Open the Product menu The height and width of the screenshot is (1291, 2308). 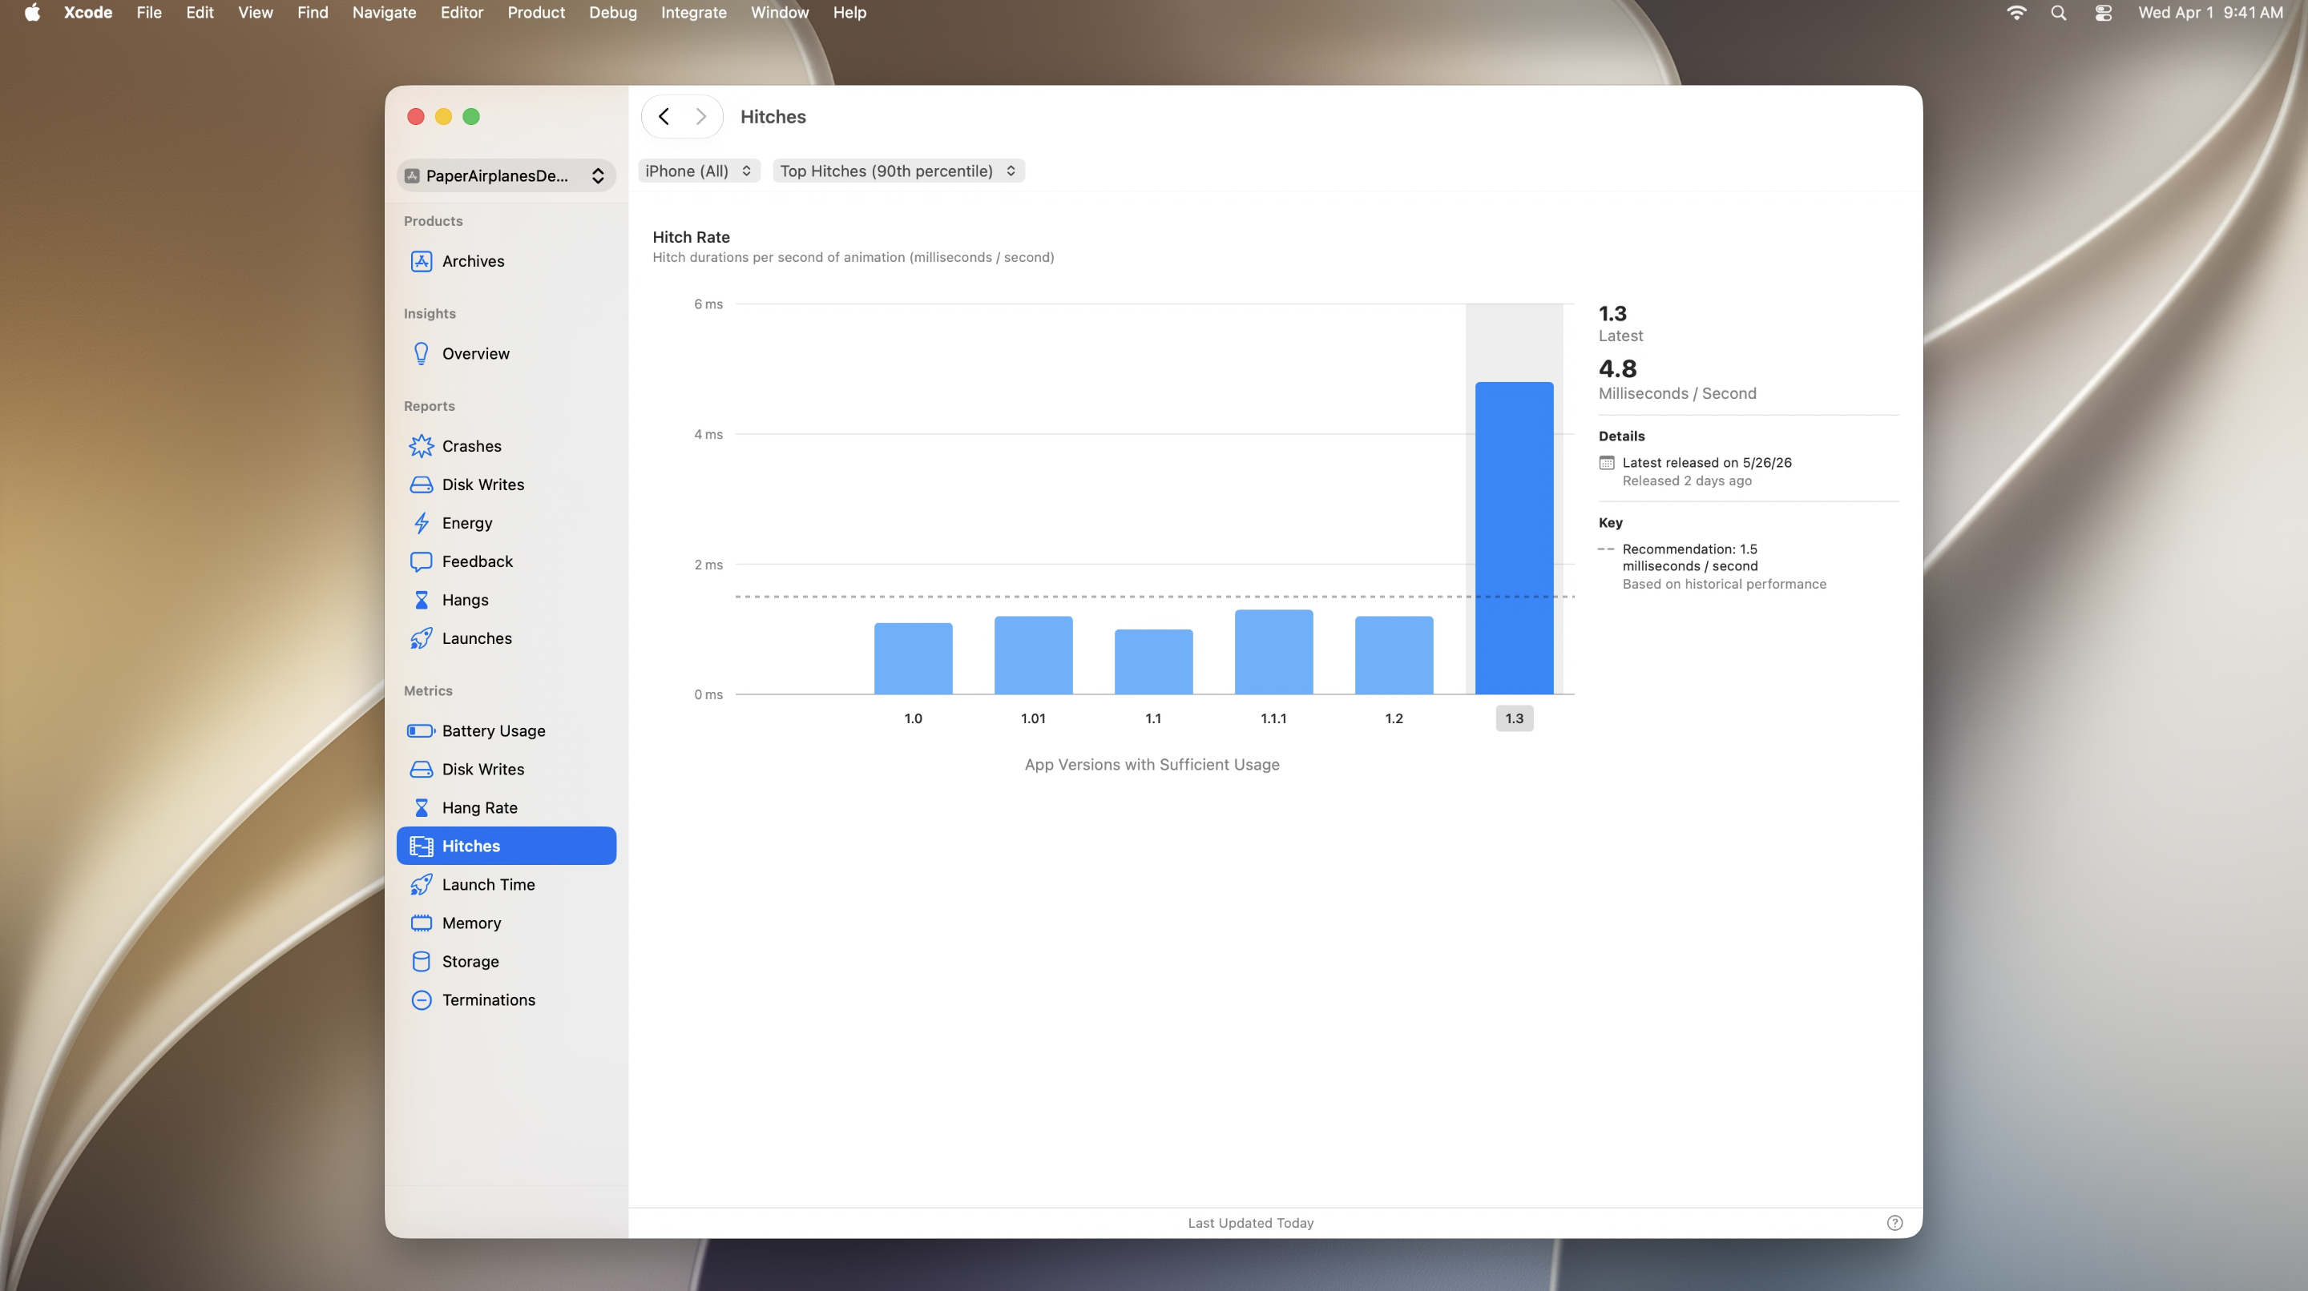pyautogui.click(x=536, y=13)
